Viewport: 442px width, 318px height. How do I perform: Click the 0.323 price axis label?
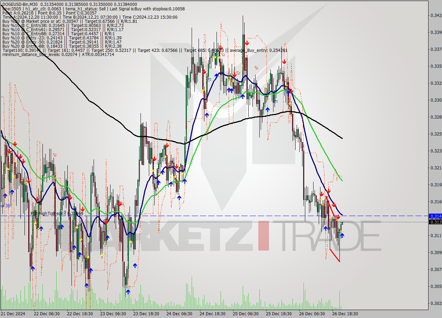(x=436, y=151)
